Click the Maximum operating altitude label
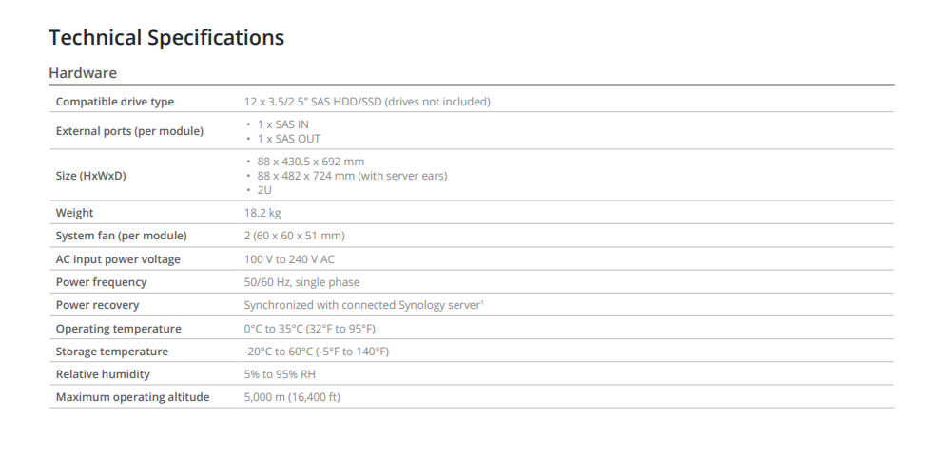 132,397
